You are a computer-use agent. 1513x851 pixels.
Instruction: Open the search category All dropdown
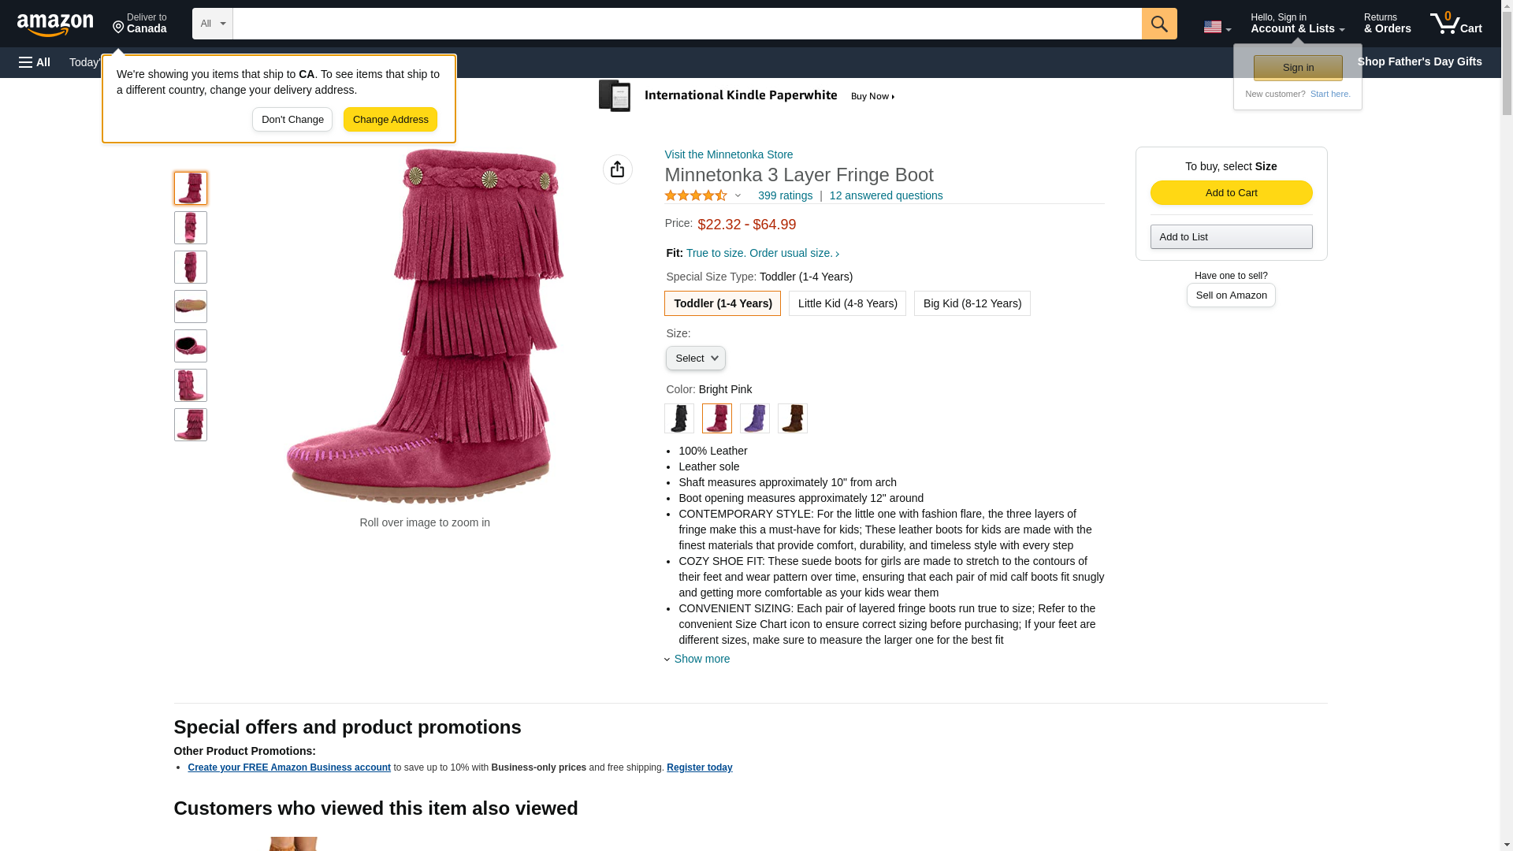pyautogui.click(x=212, y=24)
